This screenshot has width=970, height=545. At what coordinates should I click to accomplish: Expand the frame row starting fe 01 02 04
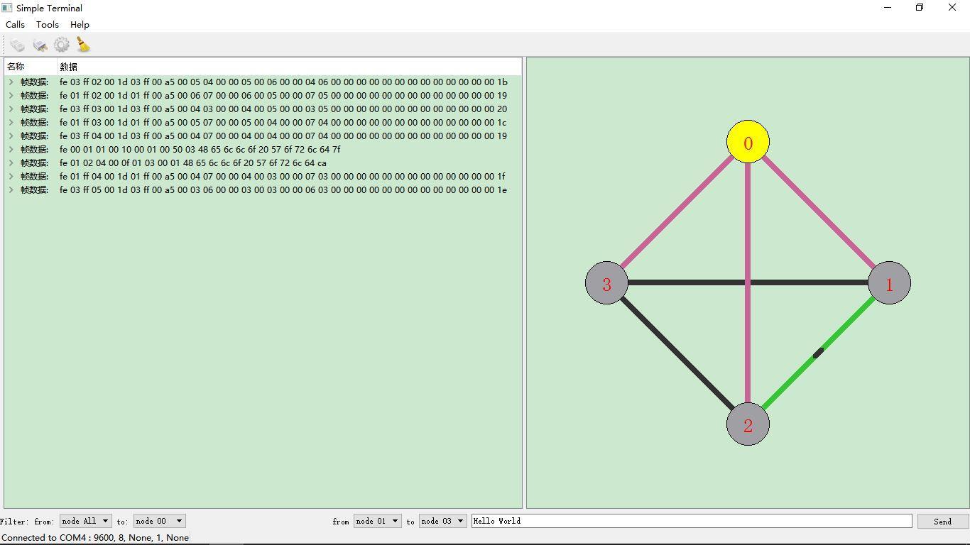tap(11, 163)
